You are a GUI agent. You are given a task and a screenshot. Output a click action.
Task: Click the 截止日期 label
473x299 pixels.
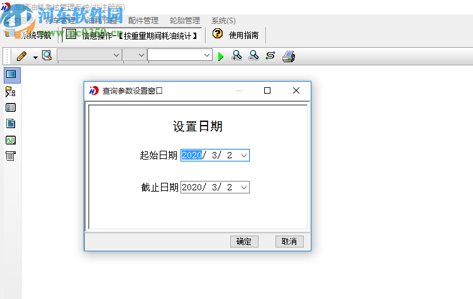160,188
